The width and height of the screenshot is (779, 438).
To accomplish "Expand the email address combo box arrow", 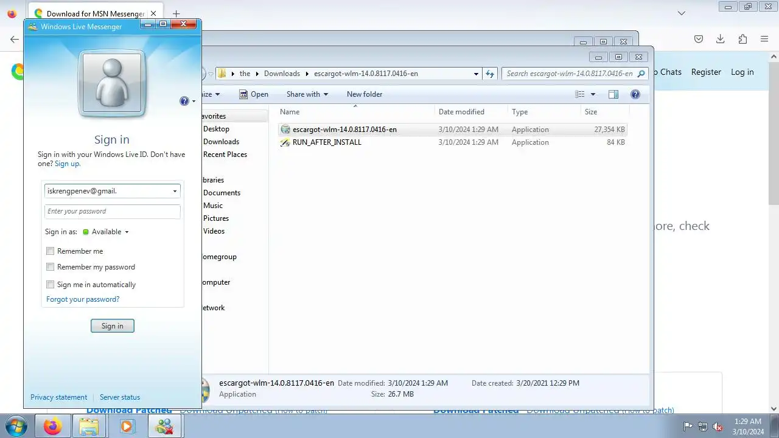I will pyautogui.click(x=175, y=191).
